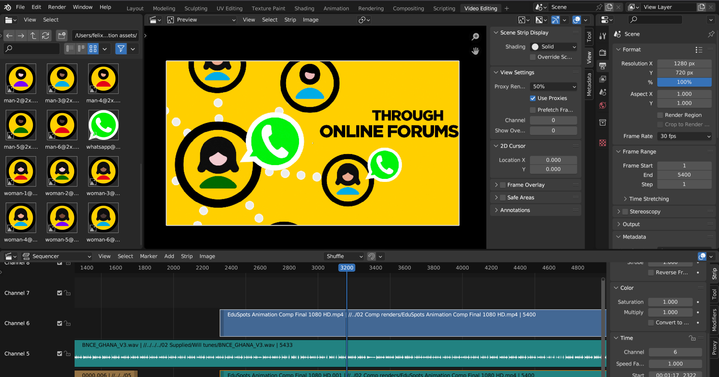Enable the Override Scene checkbox
This screenshot has height=377, width=719.
click(x=533, y=57)
